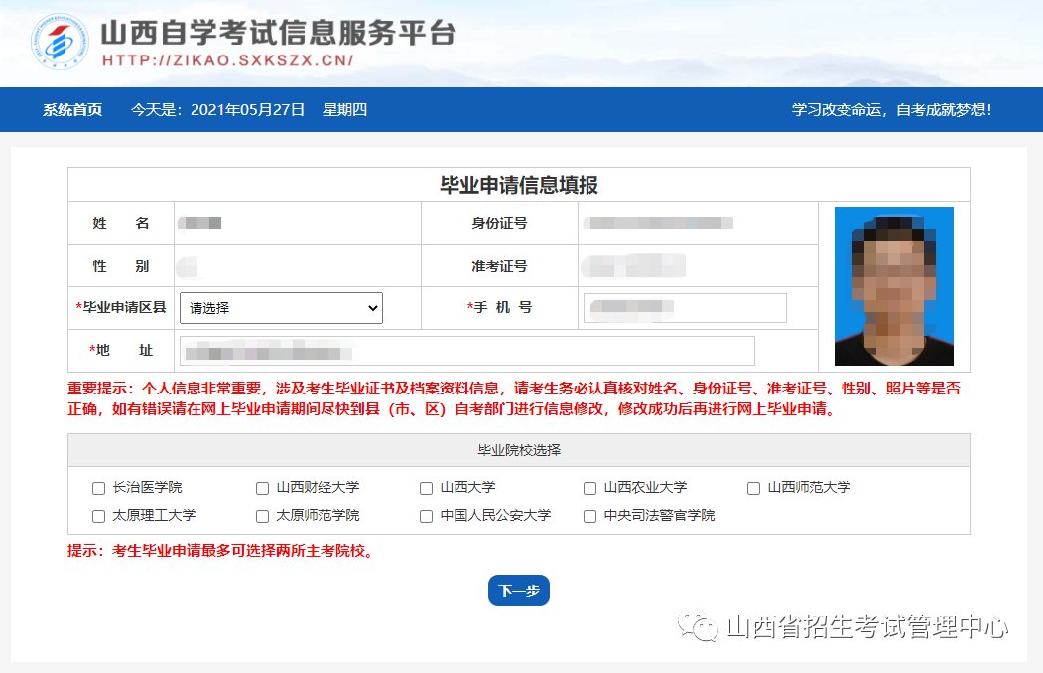The image size is (1043, 673).
Task: Click the applicant photo thumbnail
Action: click(x=893, y=286)
